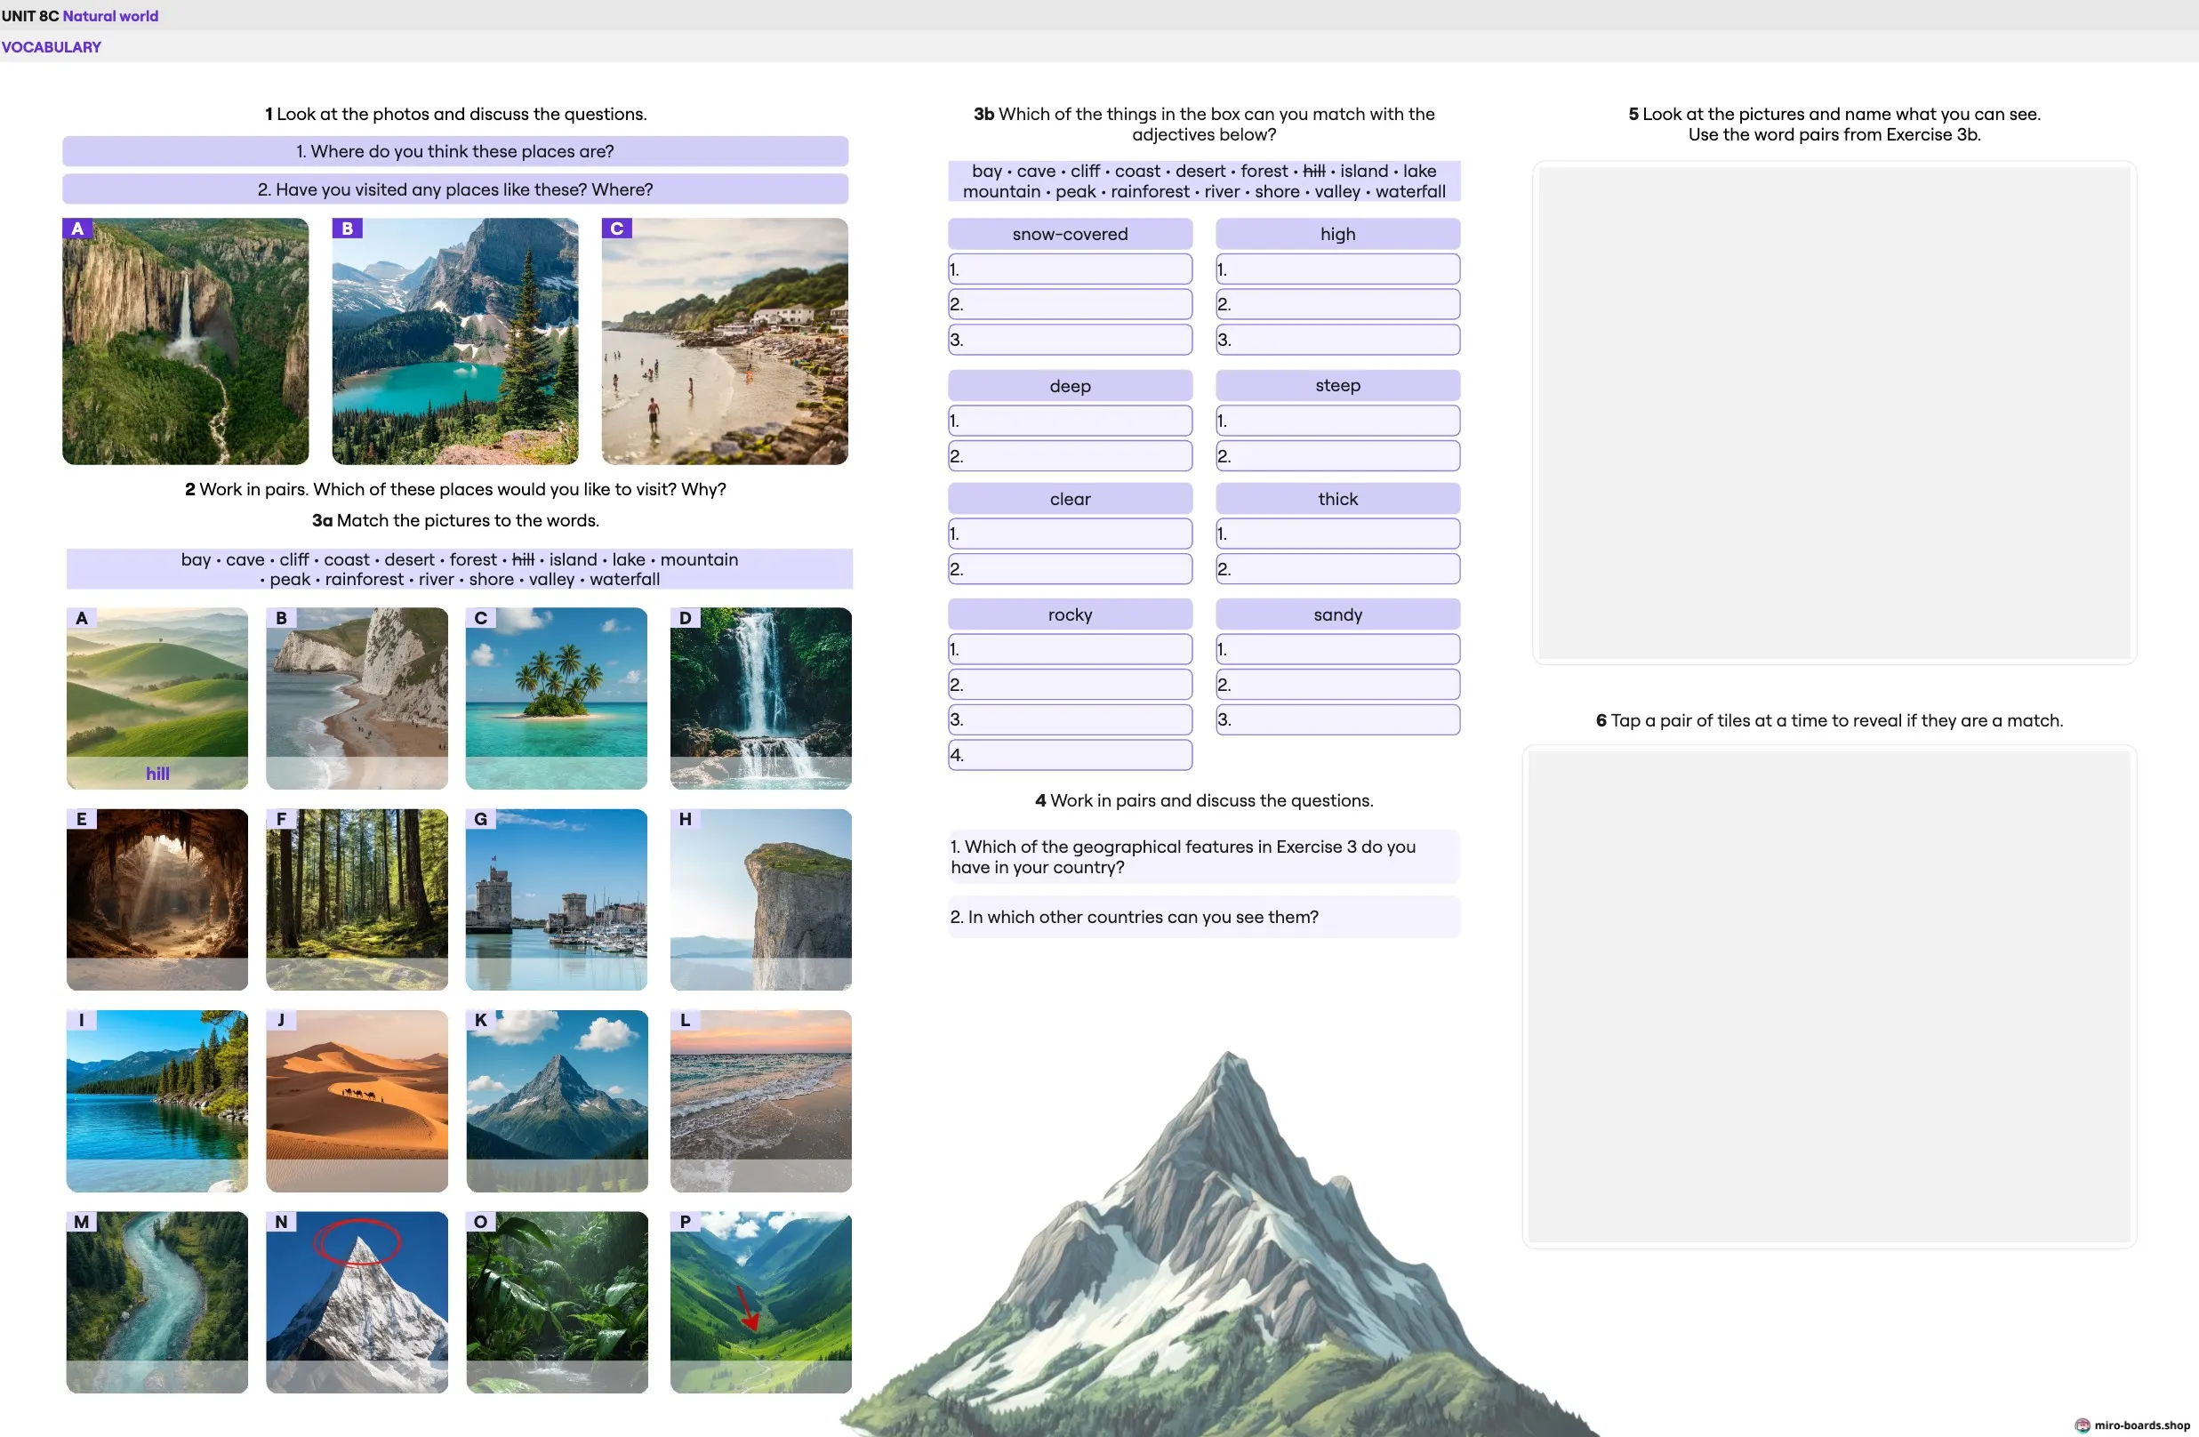Viewport: 2199px width, 1437px height.
Task: Click the Exercise 5 pictures frame
Action: point(1834,412)
